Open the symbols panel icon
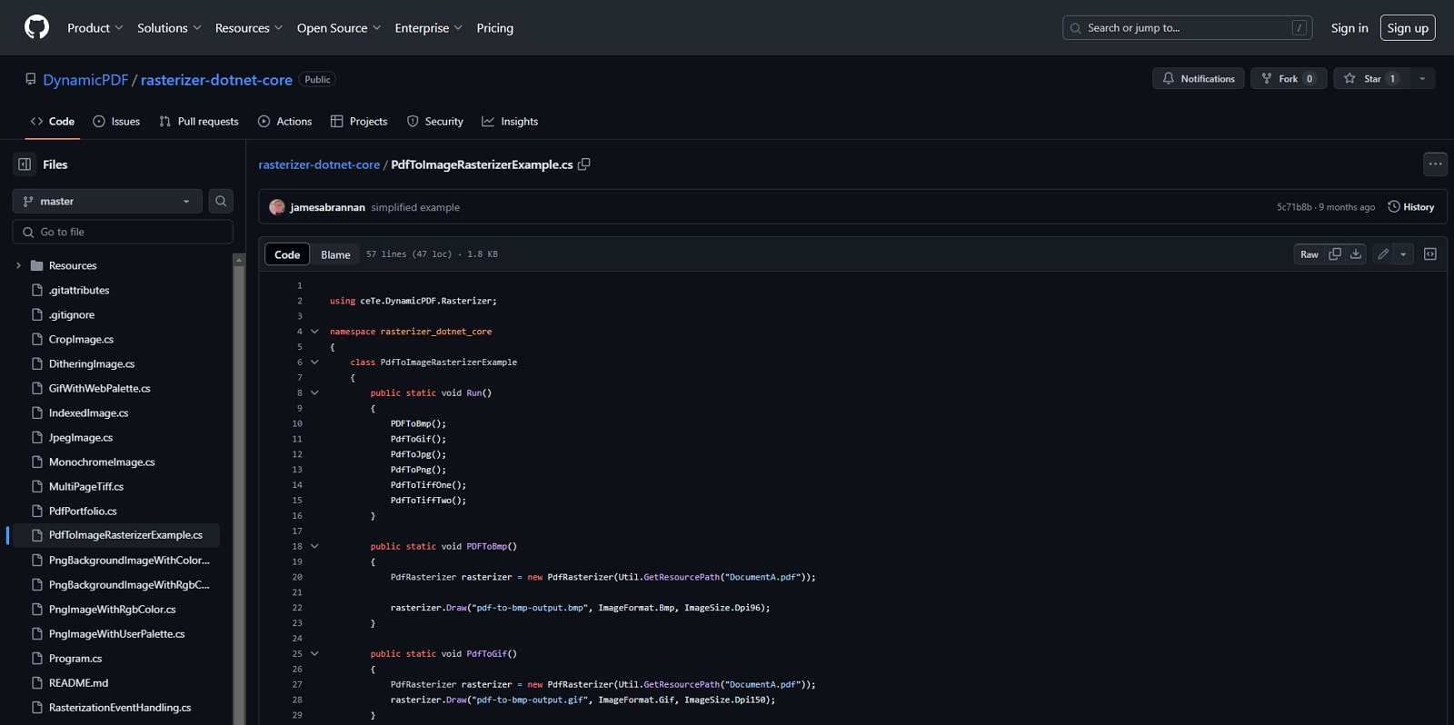 click(x=1429, y=254)
